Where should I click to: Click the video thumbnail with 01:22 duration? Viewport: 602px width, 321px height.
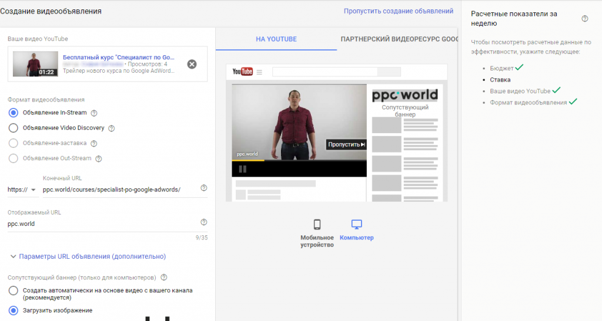pos(35,64)
